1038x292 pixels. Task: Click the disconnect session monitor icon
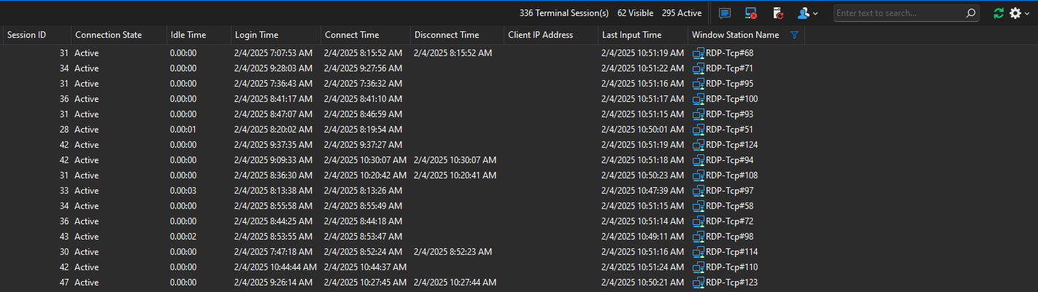[x=751, y=13]
